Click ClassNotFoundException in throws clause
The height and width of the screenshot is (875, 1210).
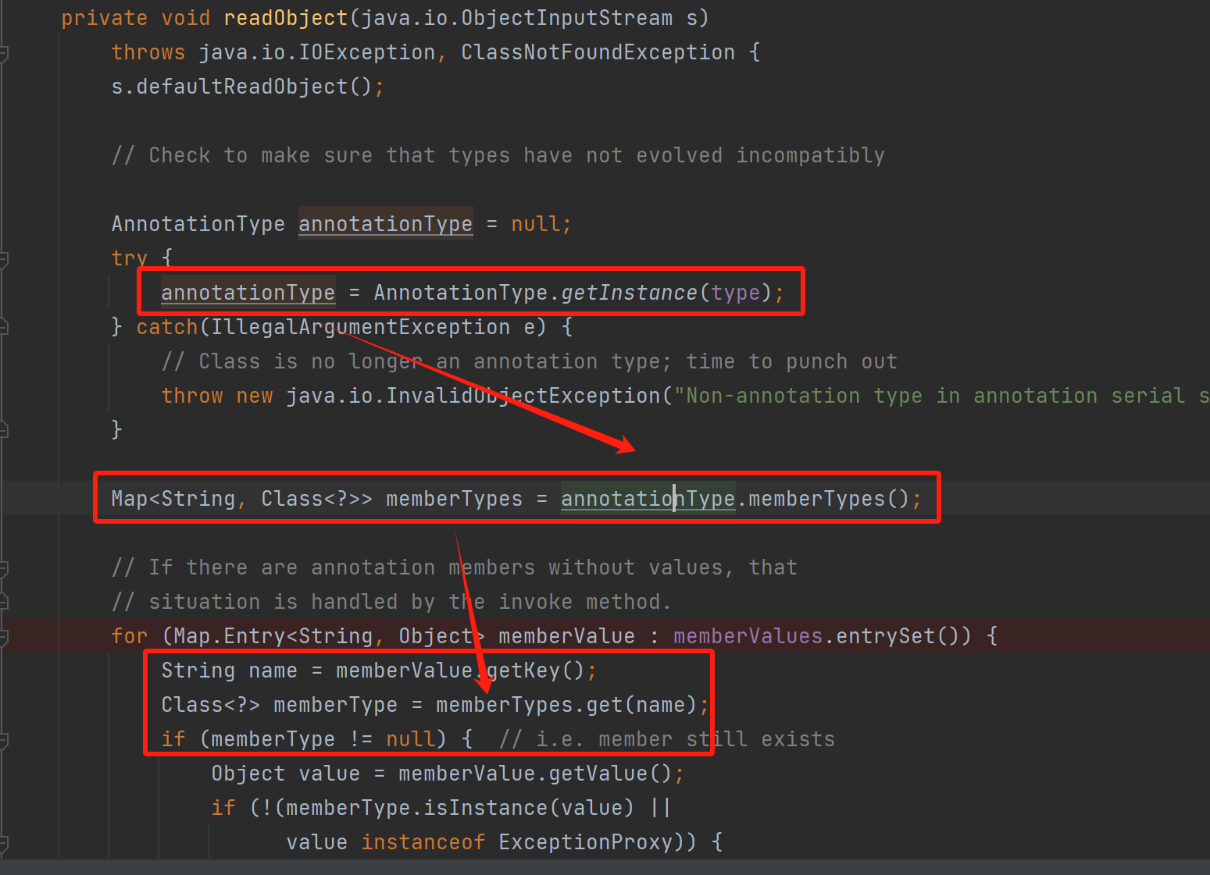(x=598, y=52)
